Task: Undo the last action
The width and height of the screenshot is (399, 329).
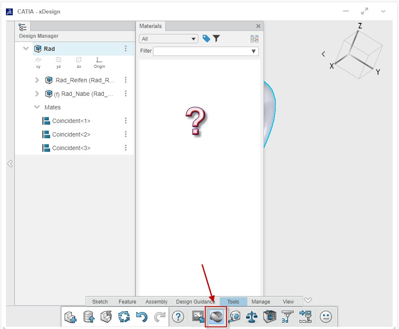Action: click(x=142, y=317)
